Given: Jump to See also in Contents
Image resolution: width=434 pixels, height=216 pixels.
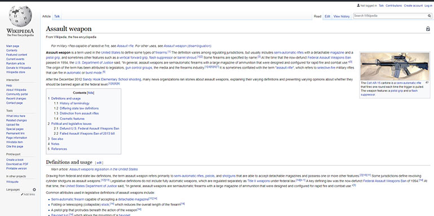Looking at the screenshot, I should [57, 139].
